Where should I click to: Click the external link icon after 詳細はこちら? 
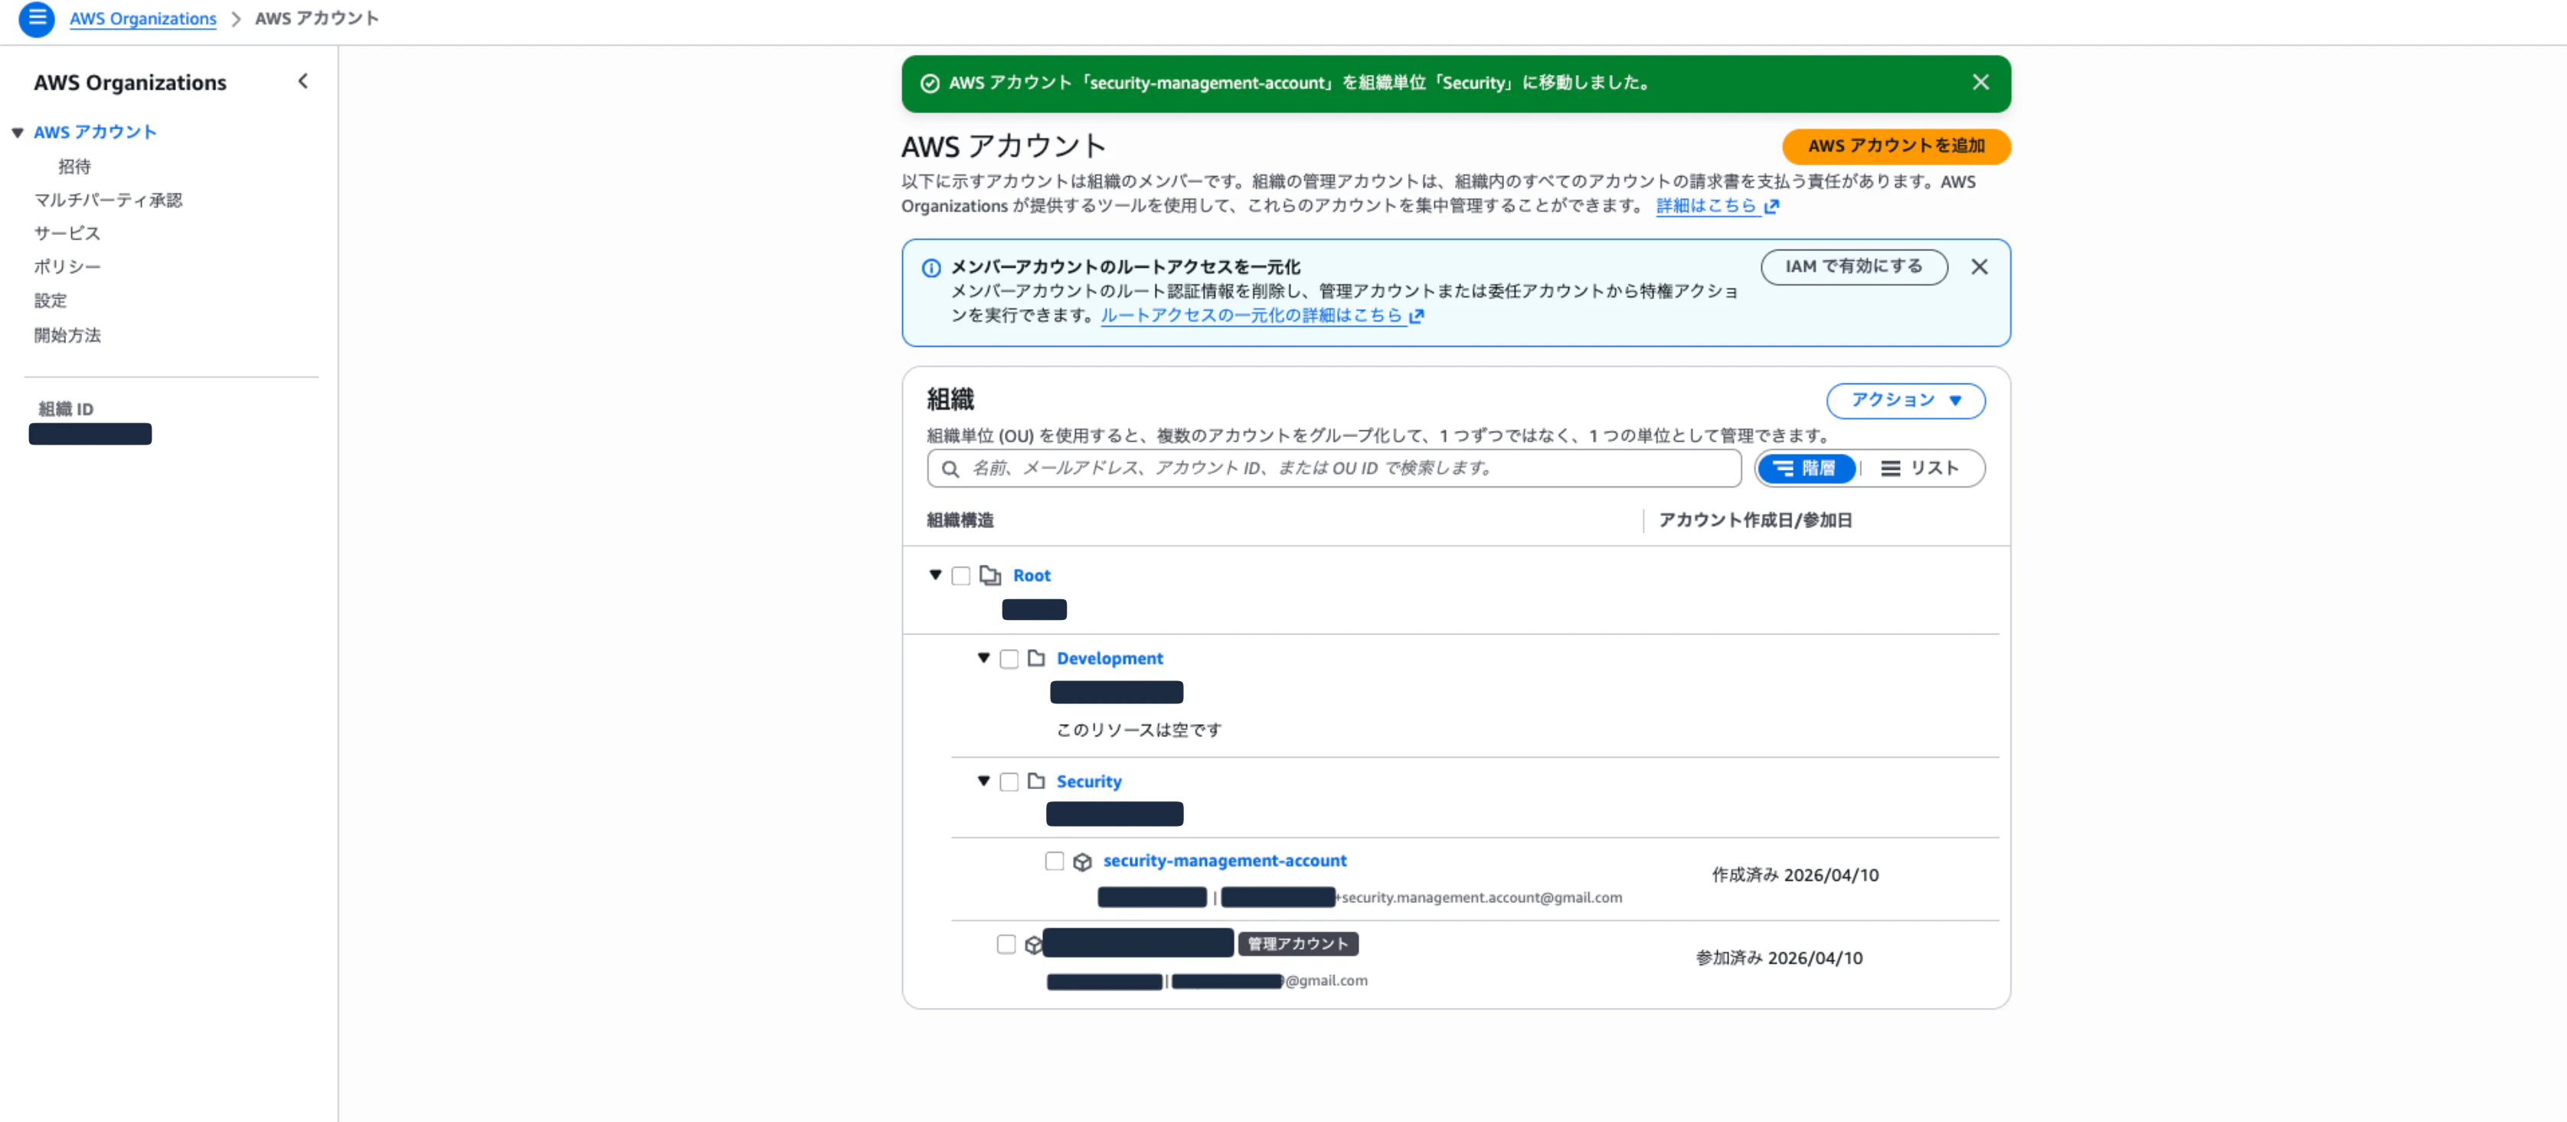[1773, 206]
